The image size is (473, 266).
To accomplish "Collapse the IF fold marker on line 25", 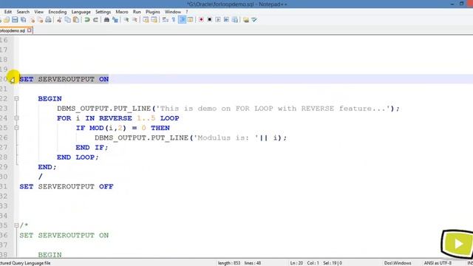I will 16,128.
